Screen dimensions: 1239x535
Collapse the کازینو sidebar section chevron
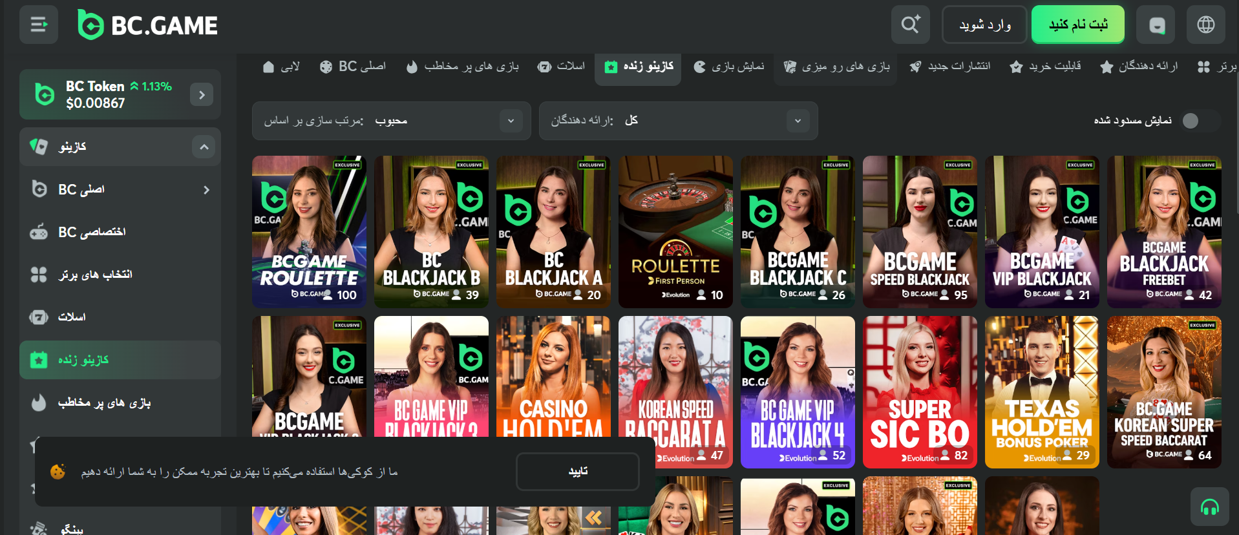204,147
